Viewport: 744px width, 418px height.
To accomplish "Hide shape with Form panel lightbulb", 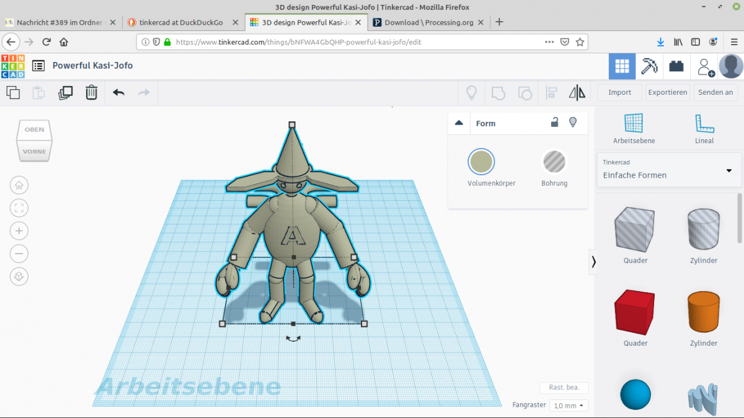I will [573, 123].
